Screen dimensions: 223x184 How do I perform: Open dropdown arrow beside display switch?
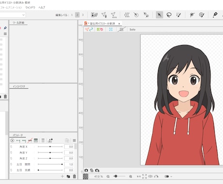point(171,177)
